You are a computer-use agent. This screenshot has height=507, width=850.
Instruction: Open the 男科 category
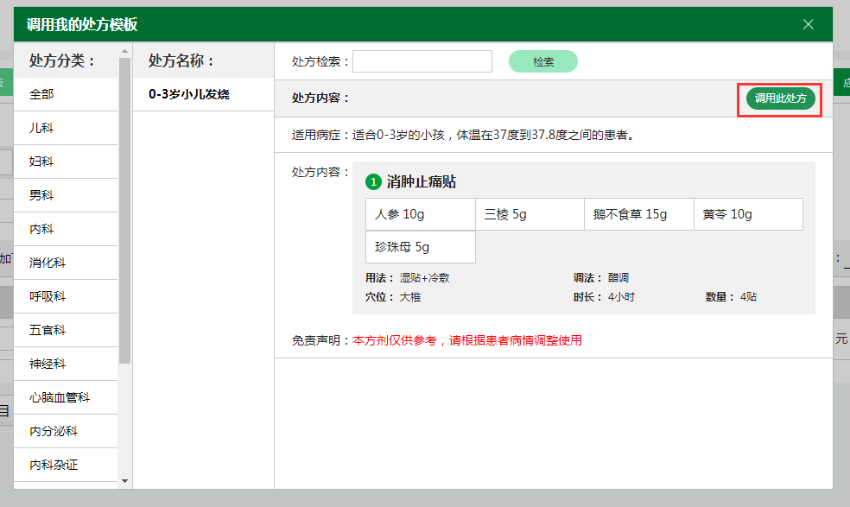(x=66, y=195)
